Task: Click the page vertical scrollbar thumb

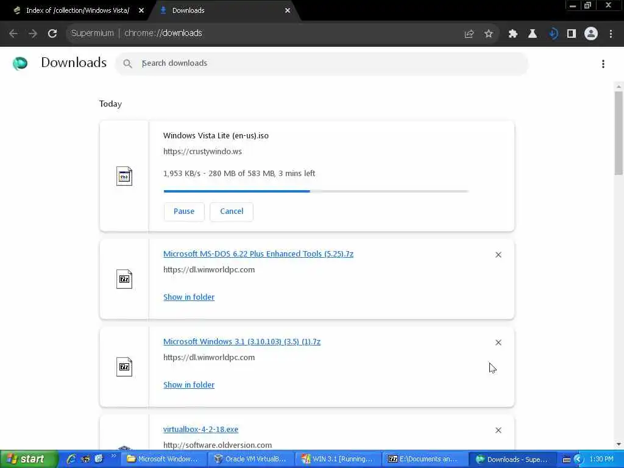Action: (619, 132)
